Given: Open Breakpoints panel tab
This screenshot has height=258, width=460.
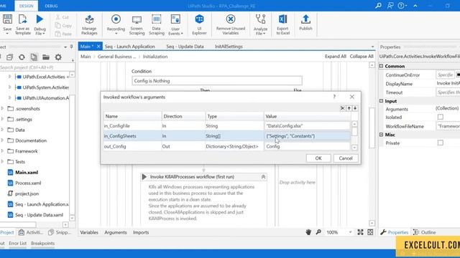Looking at the screenshot, I should click(42, 244).
